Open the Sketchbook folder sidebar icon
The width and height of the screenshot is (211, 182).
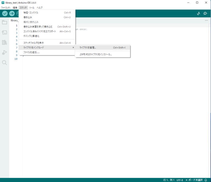coord(4,23)
